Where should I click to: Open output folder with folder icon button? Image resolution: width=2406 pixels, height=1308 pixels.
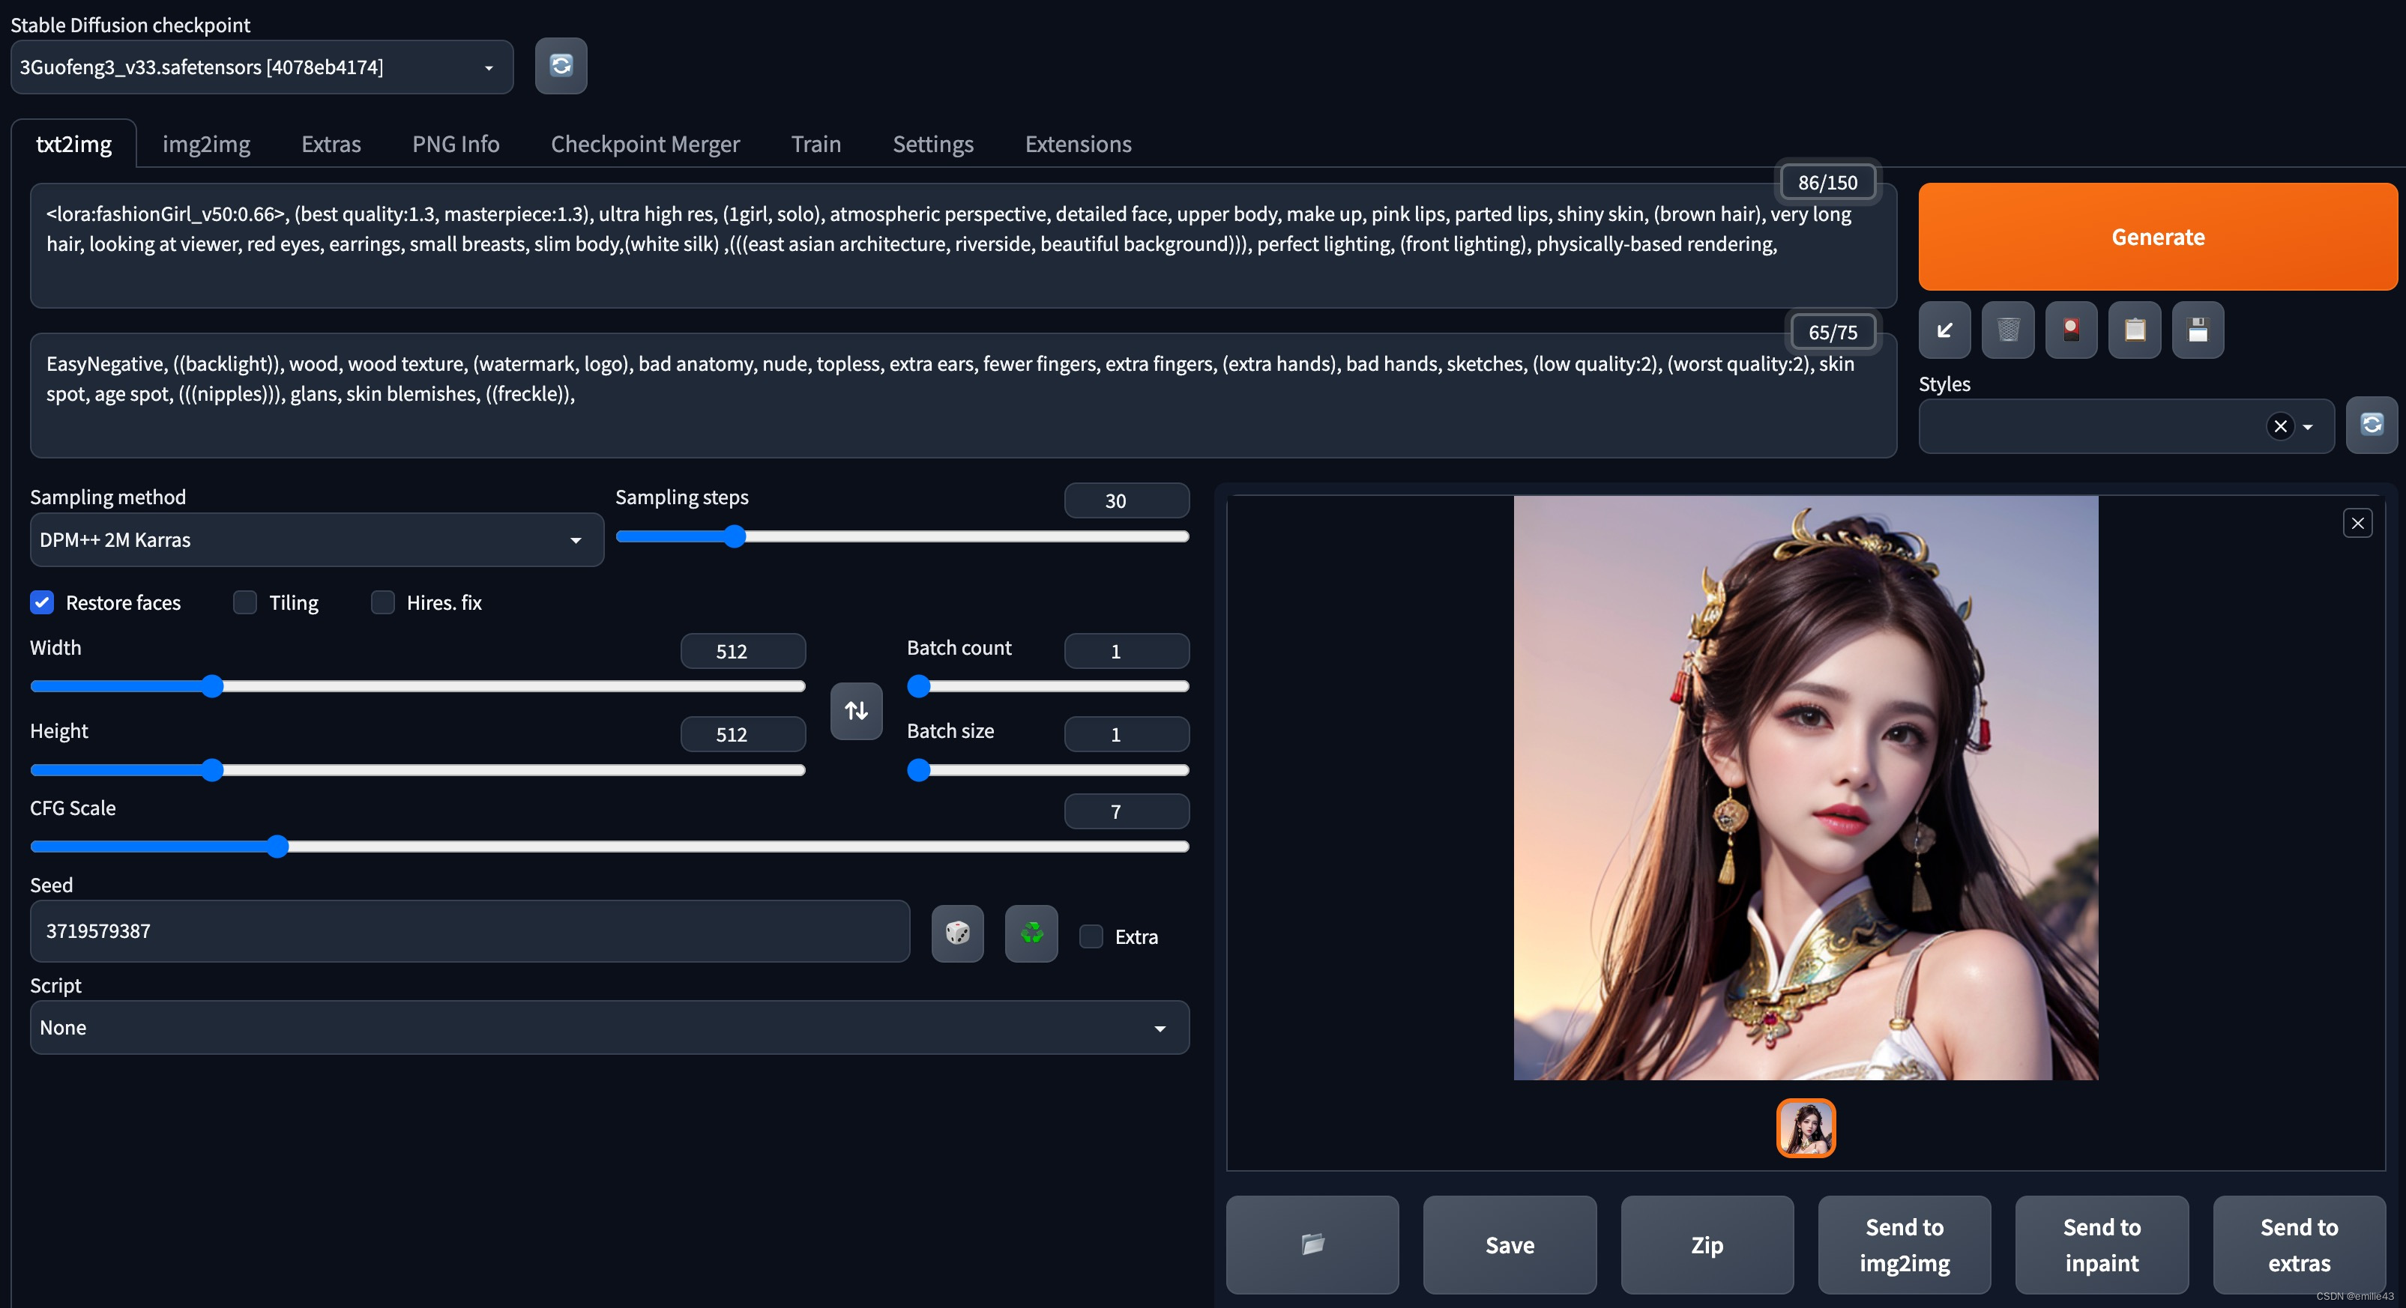click(x=1312, y=1244)
